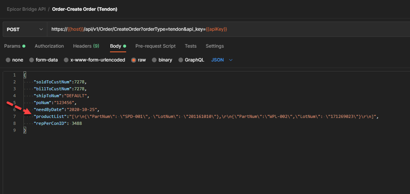Screen dimensions: 410x194
Task: Click the Epicor Bridge API breadcrumb link
Action: (26, 9)
